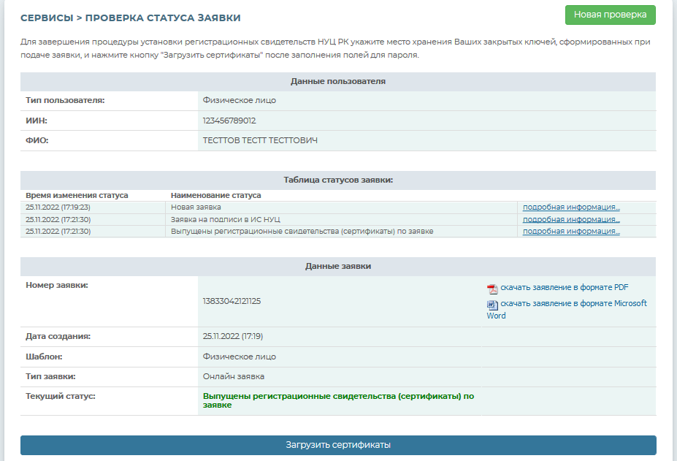Click скачать заявление в формате Microsoft Word link
This screenshot has height=461, width=677.
573,304
